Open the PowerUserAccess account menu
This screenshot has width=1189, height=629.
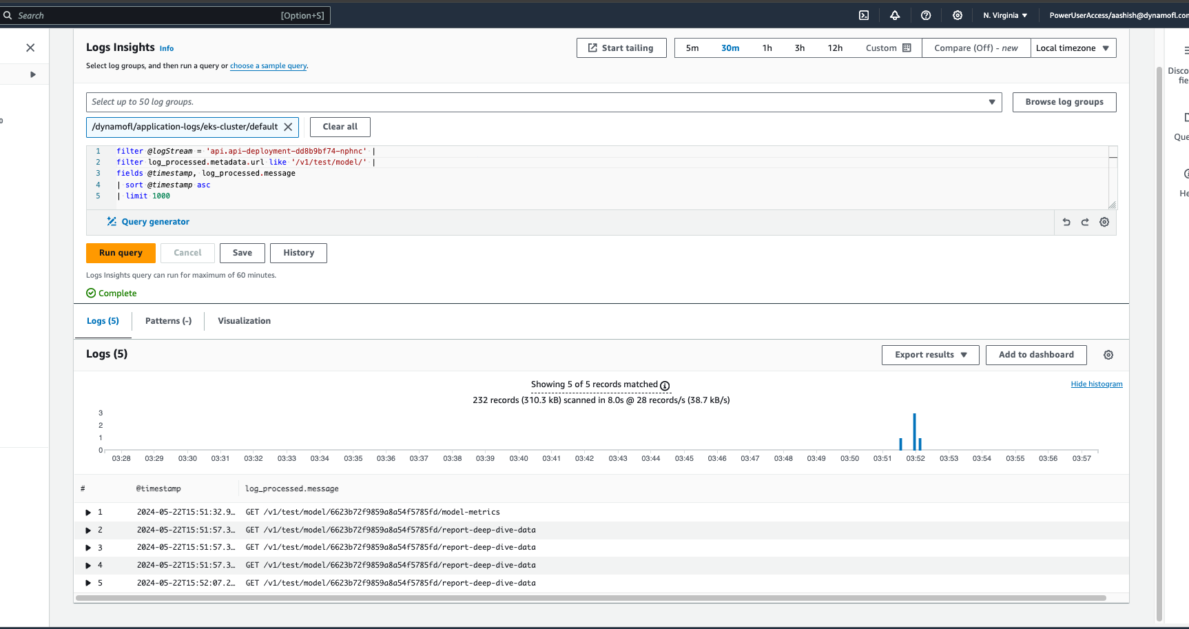(x=1119, y=15)
